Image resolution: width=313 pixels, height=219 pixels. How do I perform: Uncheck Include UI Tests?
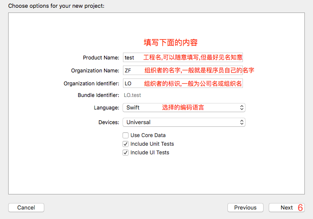click(126, 153)
